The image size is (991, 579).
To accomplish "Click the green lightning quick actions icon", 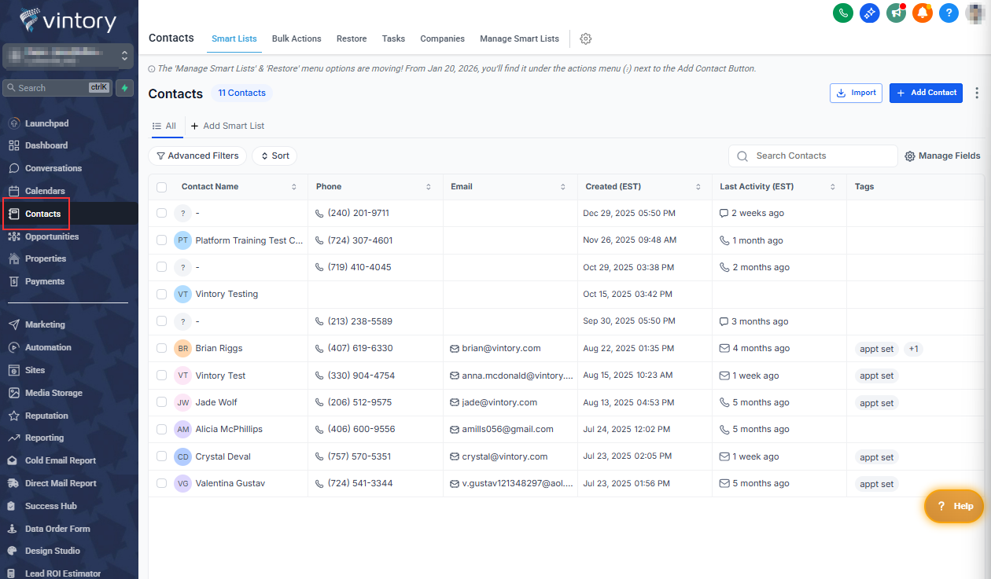I will 124,88.
